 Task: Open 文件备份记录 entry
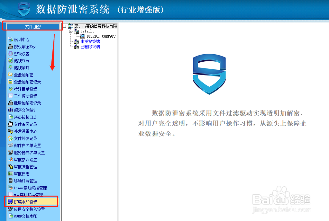click(26, 124)
